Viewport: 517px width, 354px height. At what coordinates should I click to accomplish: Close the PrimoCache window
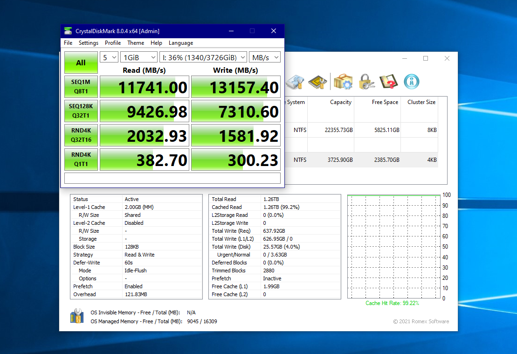coord(447,58)
